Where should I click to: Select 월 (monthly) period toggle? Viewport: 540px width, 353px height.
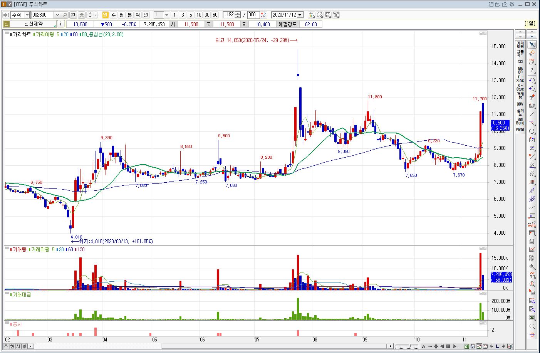pyautogui.click(x=121, y=15)
